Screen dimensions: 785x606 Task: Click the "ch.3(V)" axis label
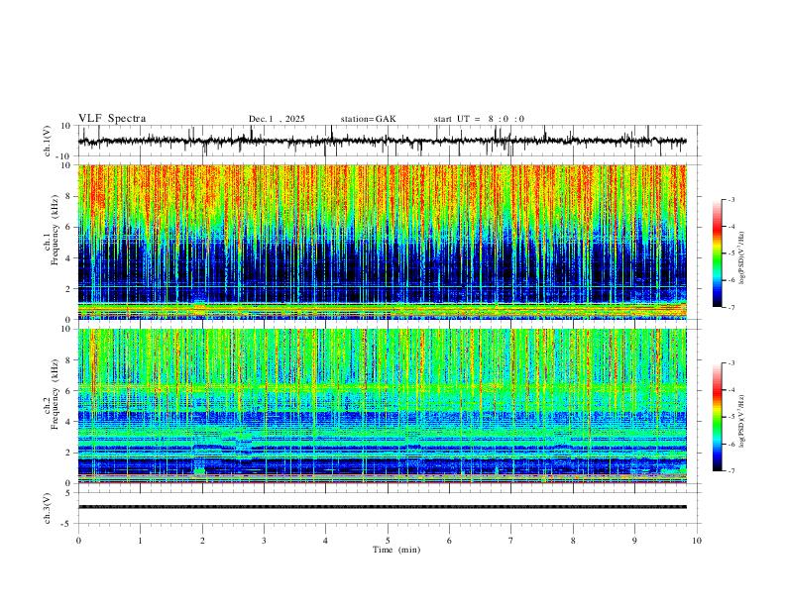48,508
